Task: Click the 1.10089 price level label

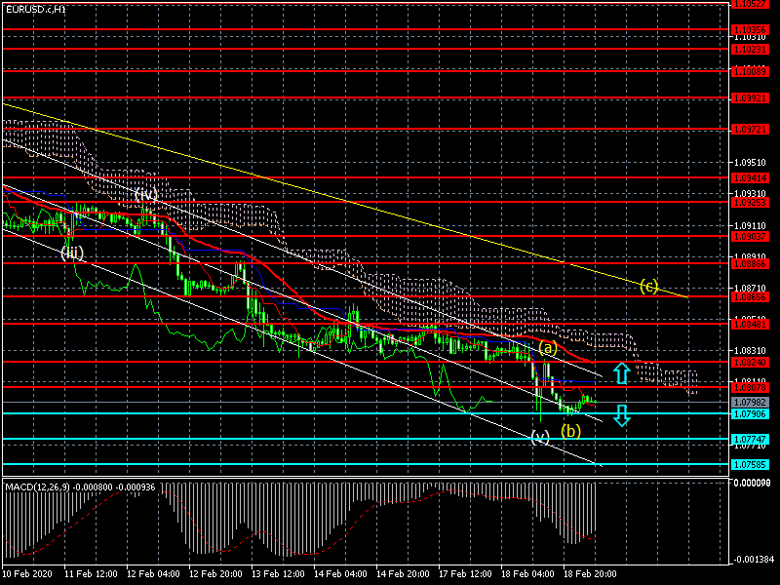Action: click(750, 72)
